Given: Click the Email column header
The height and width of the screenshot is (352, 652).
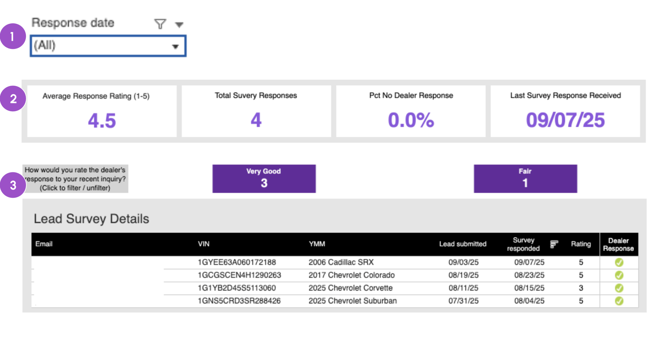Looking at the screenshot, I should pos(44,244).
